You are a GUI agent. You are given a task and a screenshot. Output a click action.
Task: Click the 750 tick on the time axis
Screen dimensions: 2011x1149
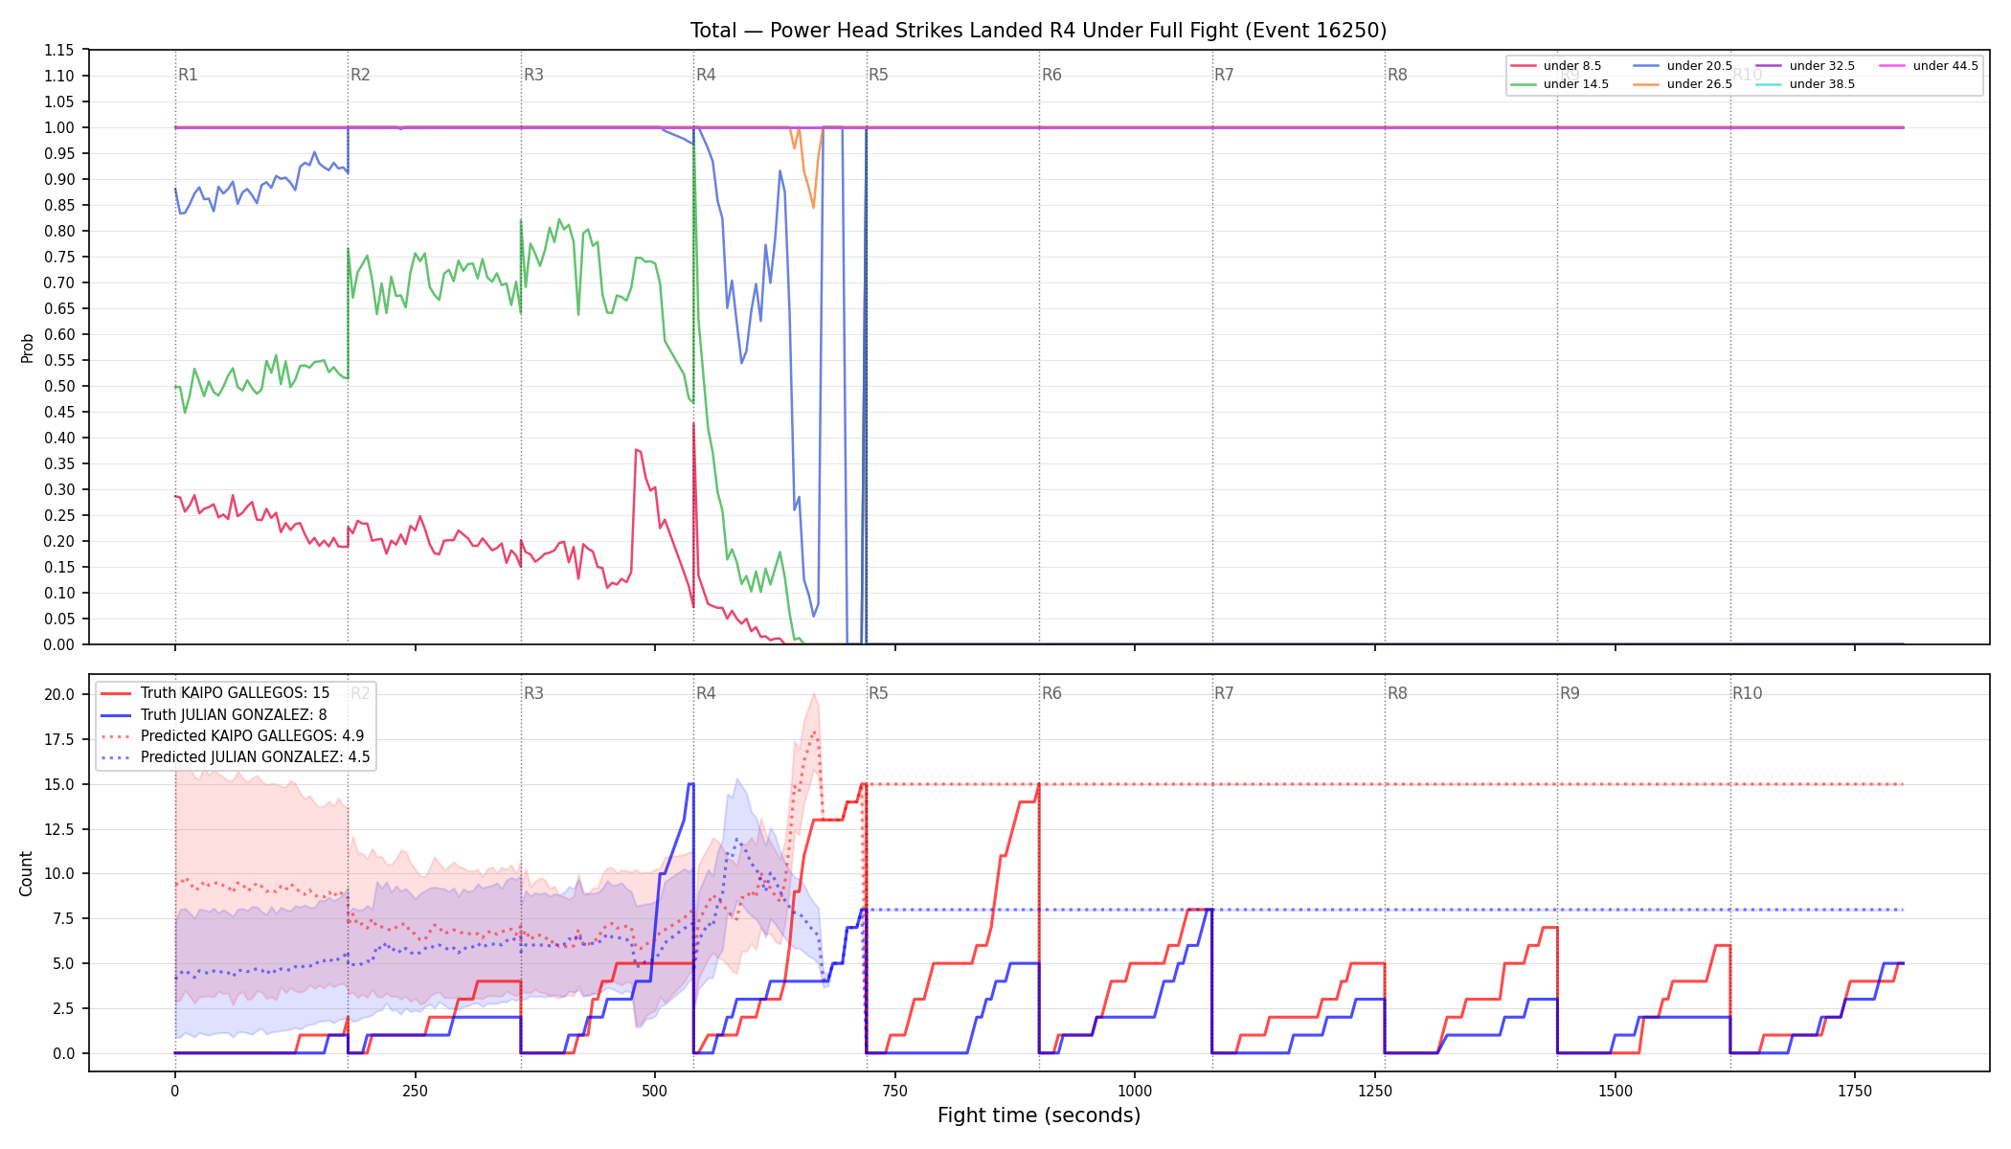(895, 1091)
